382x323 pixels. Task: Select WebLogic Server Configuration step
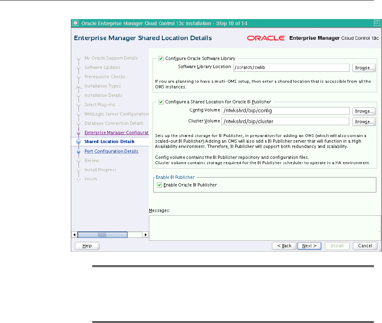click(117, 114)
